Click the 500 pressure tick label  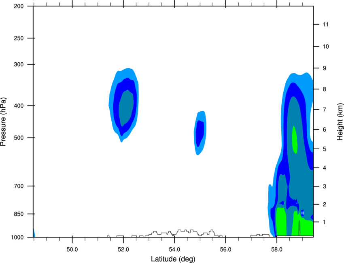click(x=19, y=138)
